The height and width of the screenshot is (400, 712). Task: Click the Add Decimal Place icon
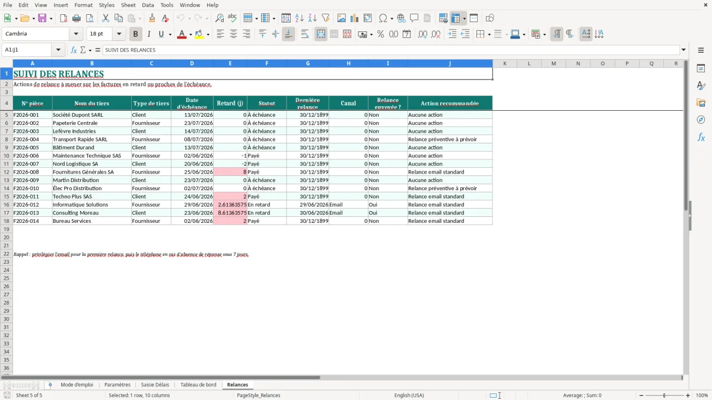(x=423, y=34)
